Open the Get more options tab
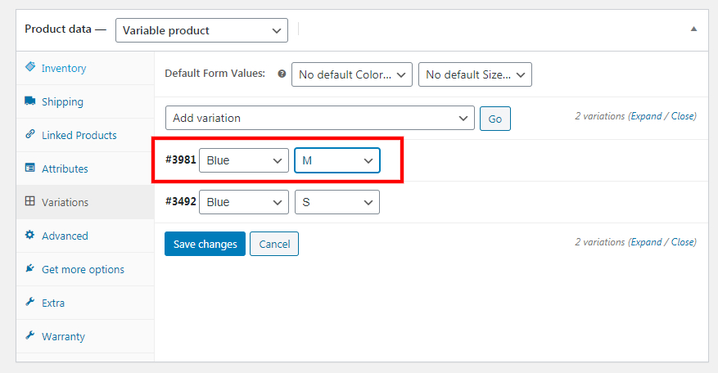The height and width of the screenshot is (373, 718). 85,269
